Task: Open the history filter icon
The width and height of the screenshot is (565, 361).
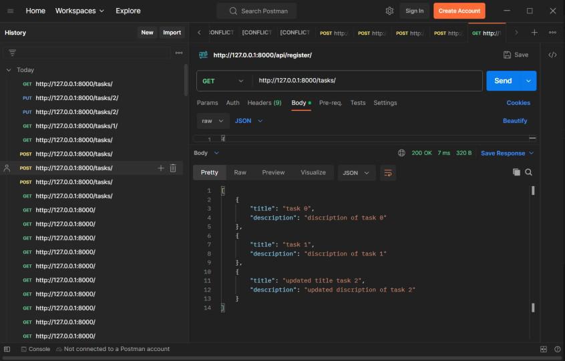Action: coord(12,53)
